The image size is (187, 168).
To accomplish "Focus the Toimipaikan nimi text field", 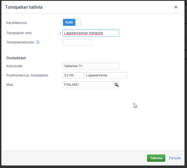I will tap(91, 33).
